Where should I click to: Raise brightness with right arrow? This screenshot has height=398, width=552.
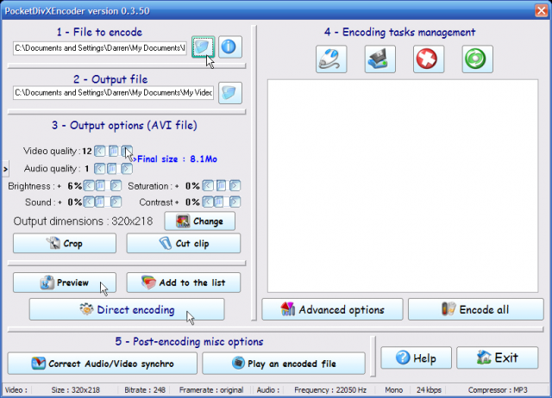(x=116, y=185)
